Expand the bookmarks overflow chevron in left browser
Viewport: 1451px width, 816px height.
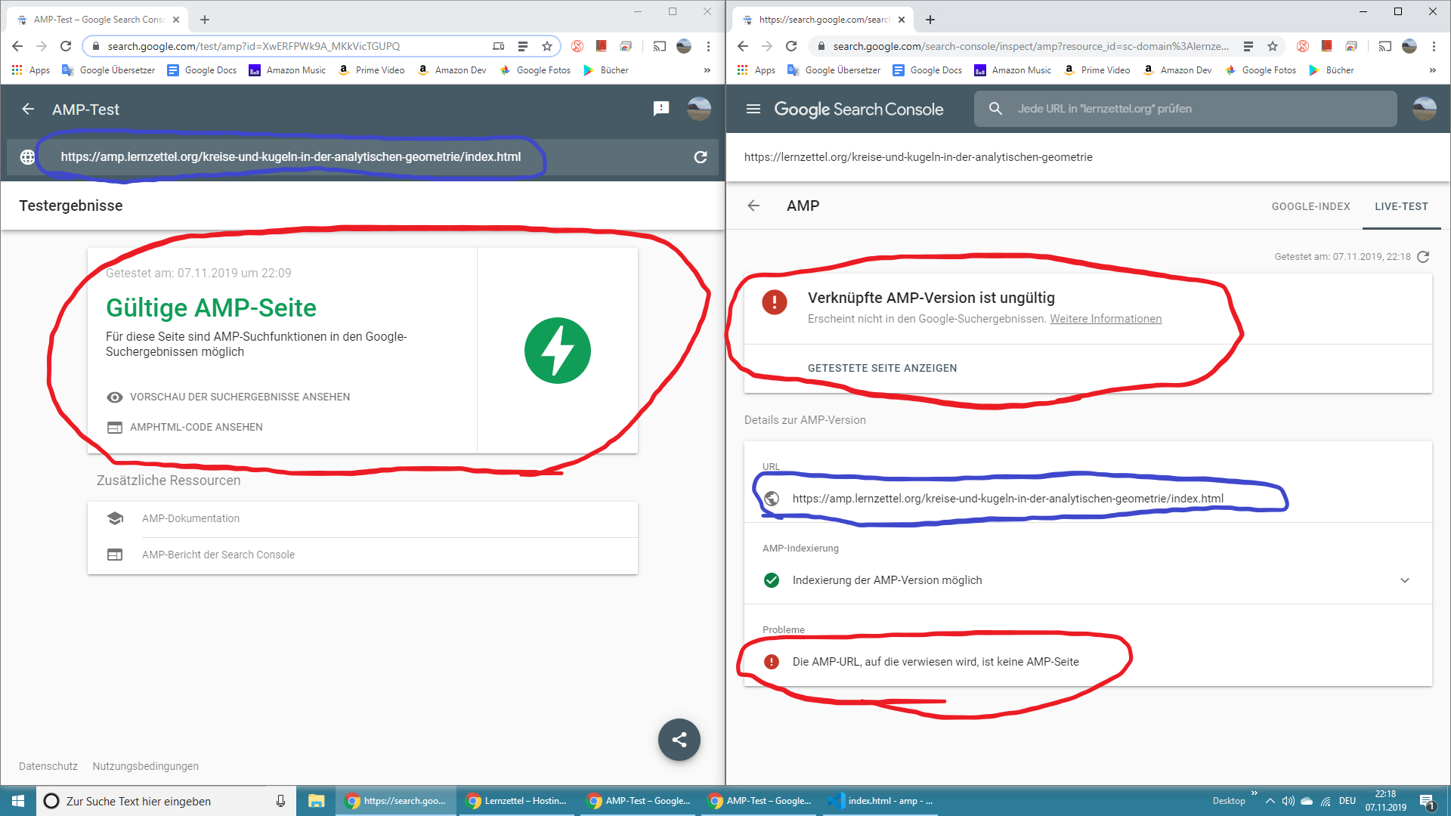(707, 70)
